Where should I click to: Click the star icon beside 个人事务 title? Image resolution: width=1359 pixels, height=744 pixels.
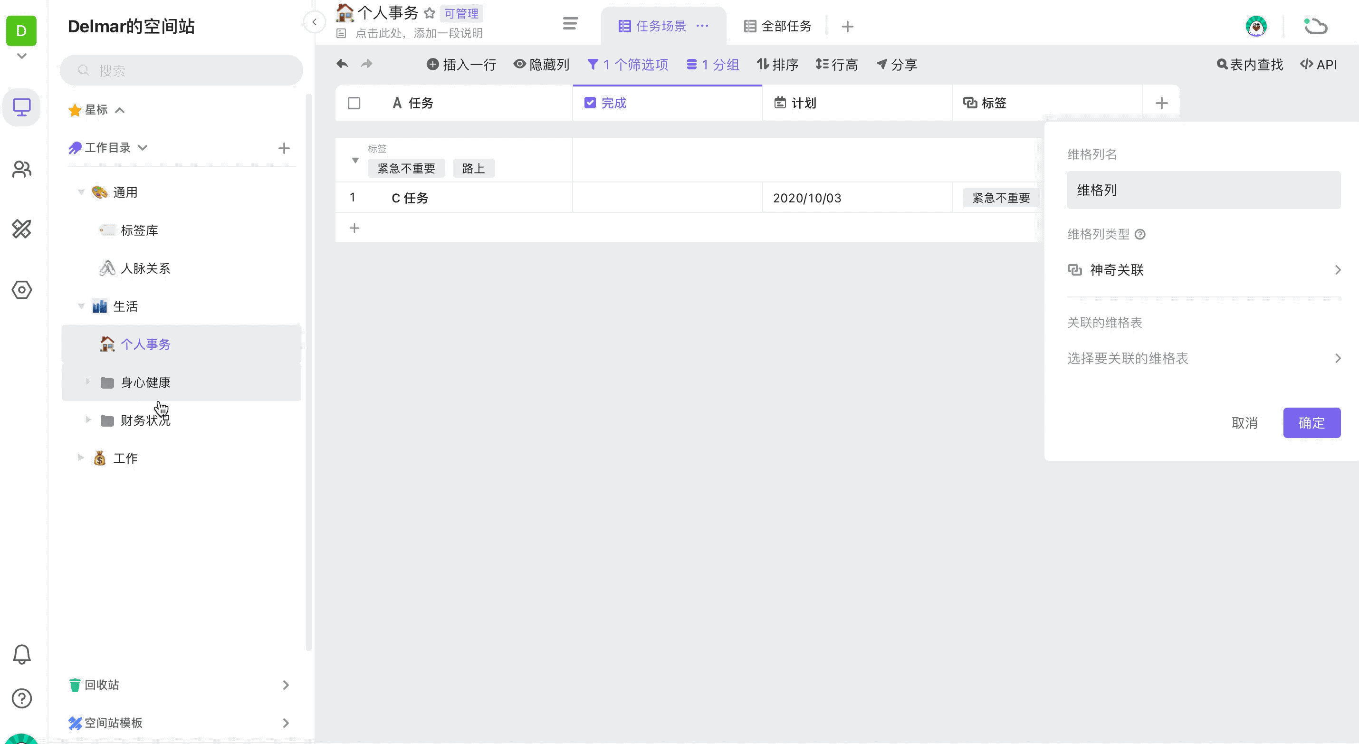point(430,13)
